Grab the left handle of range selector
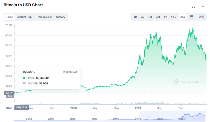The width and height of the screenshot is (210, 122). click(x=140, y=116)
